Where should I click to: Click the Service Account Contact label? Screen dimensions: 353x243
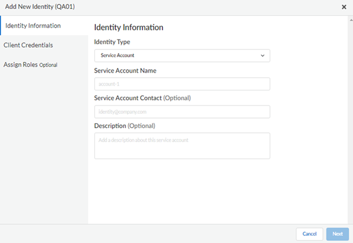127,98
